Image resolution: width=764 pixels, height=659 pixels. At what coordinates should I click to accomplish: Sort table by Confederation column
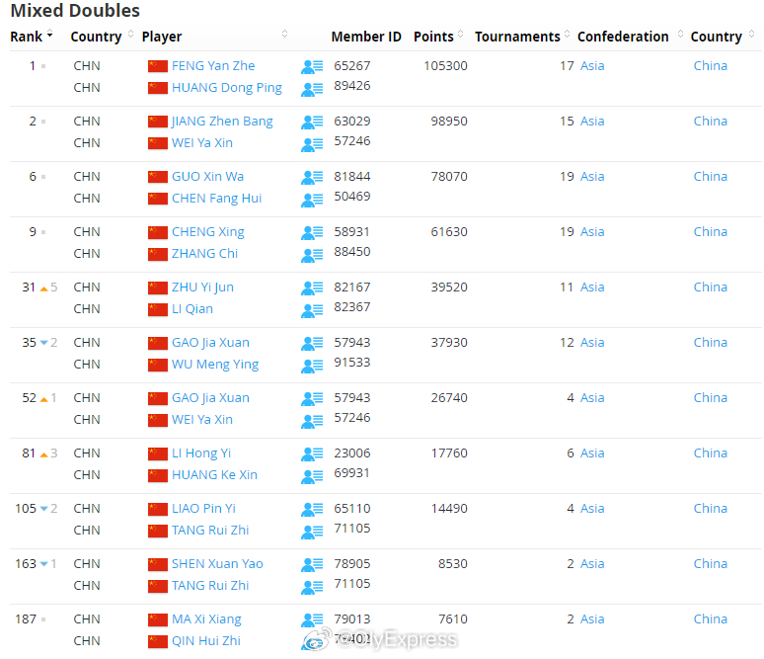630,37
